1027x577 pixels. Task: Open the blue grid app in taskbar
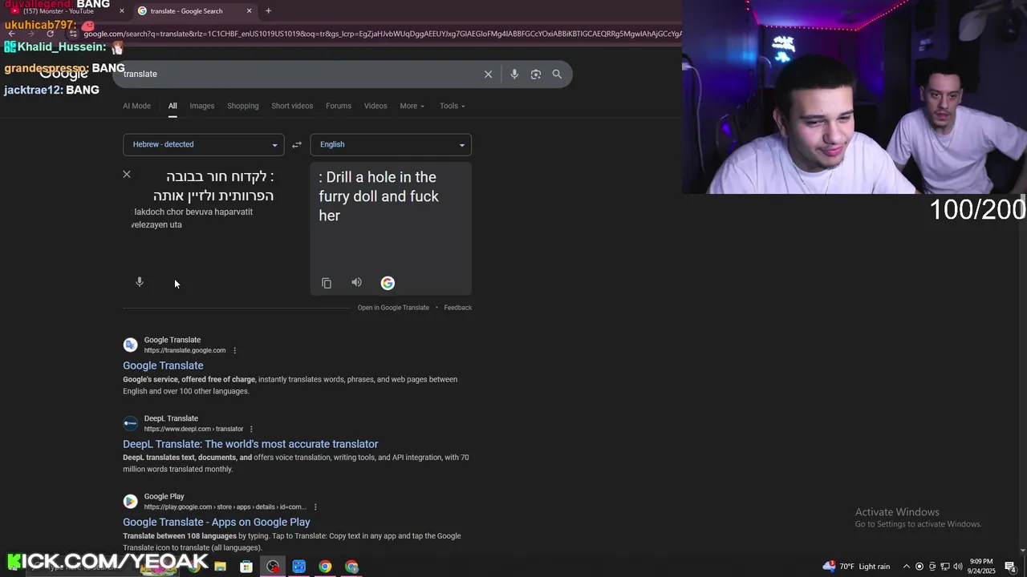(299, 567)
